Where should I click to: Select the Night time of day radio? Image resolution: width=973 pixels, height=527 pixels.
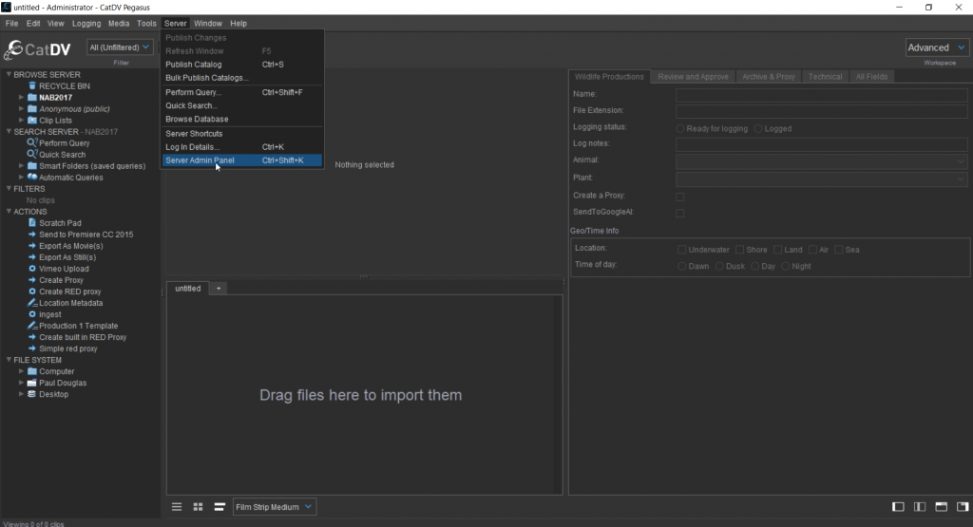click(785, 266)
